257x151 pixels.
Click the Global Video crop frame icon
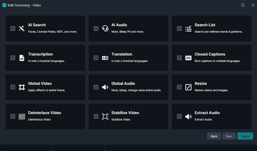[x=22, y=87]
